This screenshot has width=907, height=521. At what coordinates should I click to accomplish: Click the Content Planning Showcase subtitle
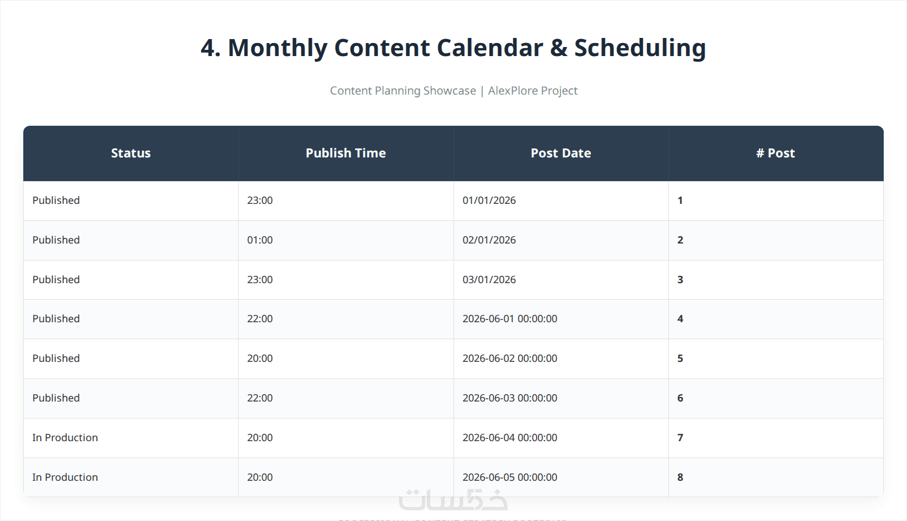(403, 91)
